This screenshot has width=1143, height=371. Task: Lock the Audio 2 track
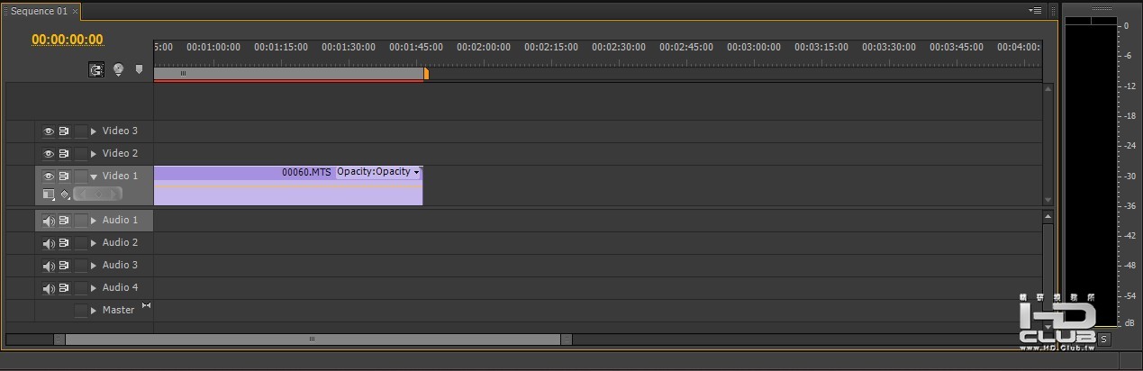(81, 242)
